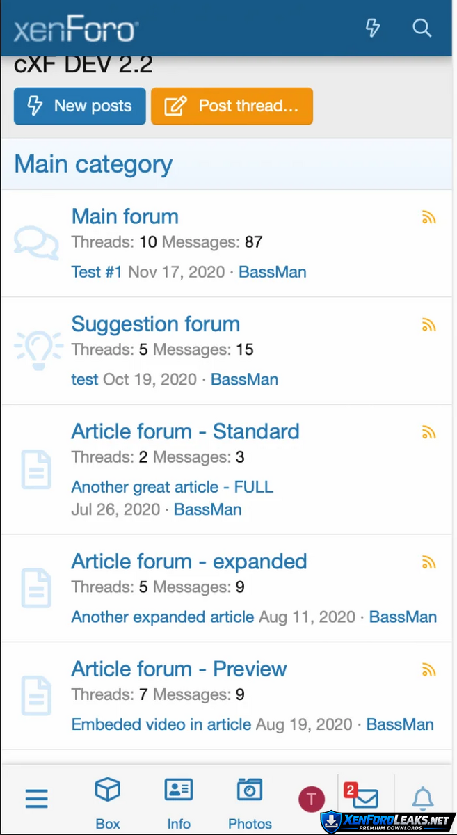Open inbox envelope with 2 unread
The image size is (457, 835).
pyautogui.click(x=364, y=797)
